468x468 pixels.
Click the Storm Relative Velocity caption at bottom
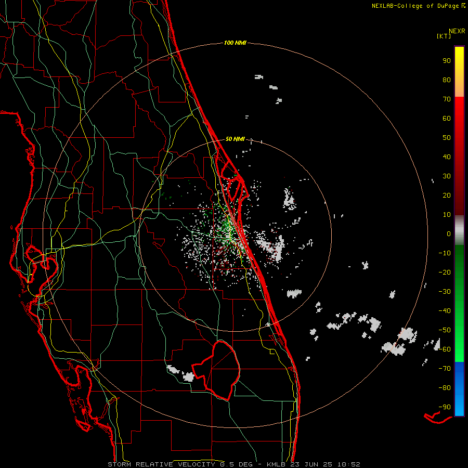tap(233, 464)
